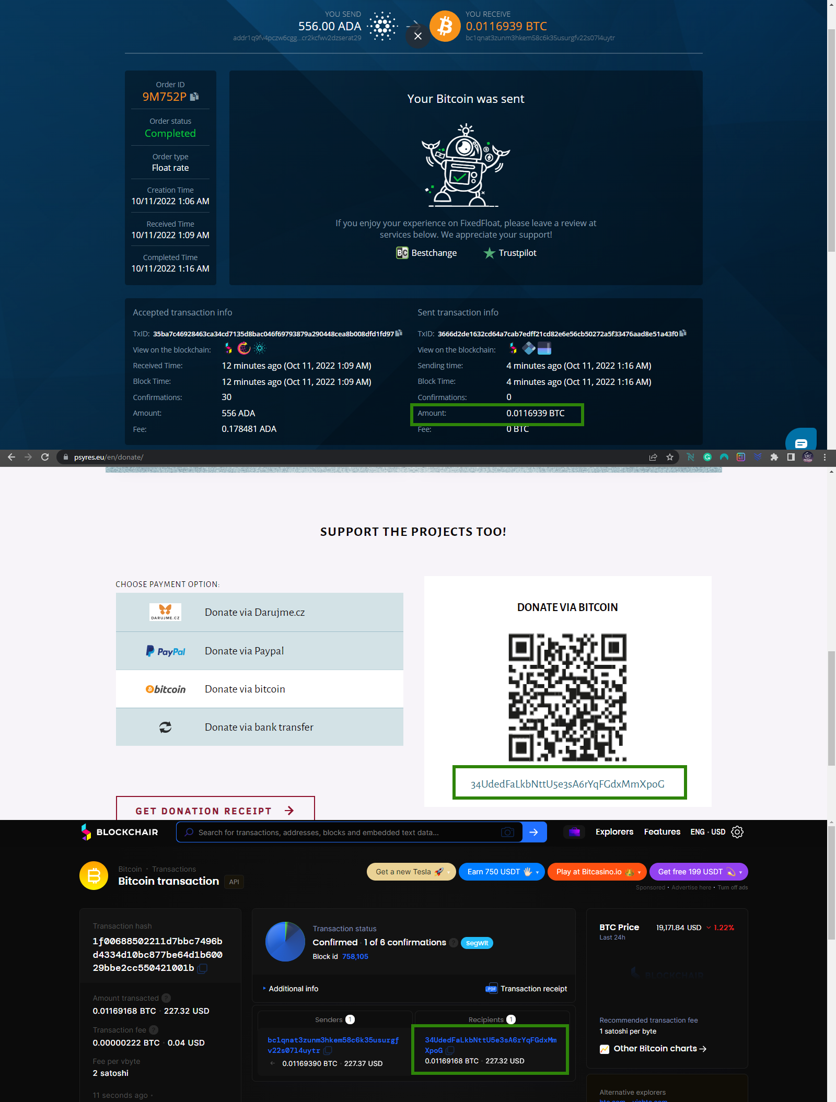Share this page from the address bar
Image resolution: width=836 pixels, height=1102 pixels.
coord(653,457)
